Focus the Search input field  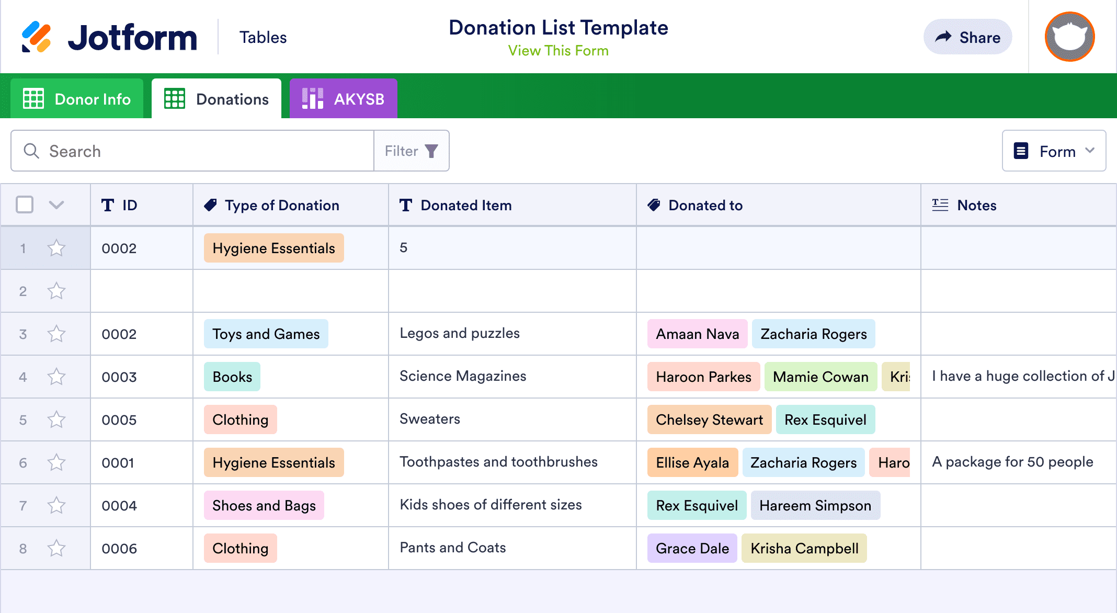click(x=192, y=151)
